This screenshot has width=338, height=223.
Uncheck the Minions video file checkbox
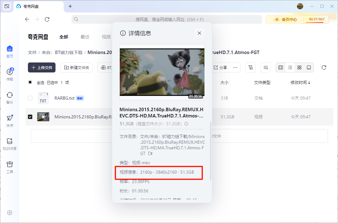pyautogui.click(x=30, y=117)
